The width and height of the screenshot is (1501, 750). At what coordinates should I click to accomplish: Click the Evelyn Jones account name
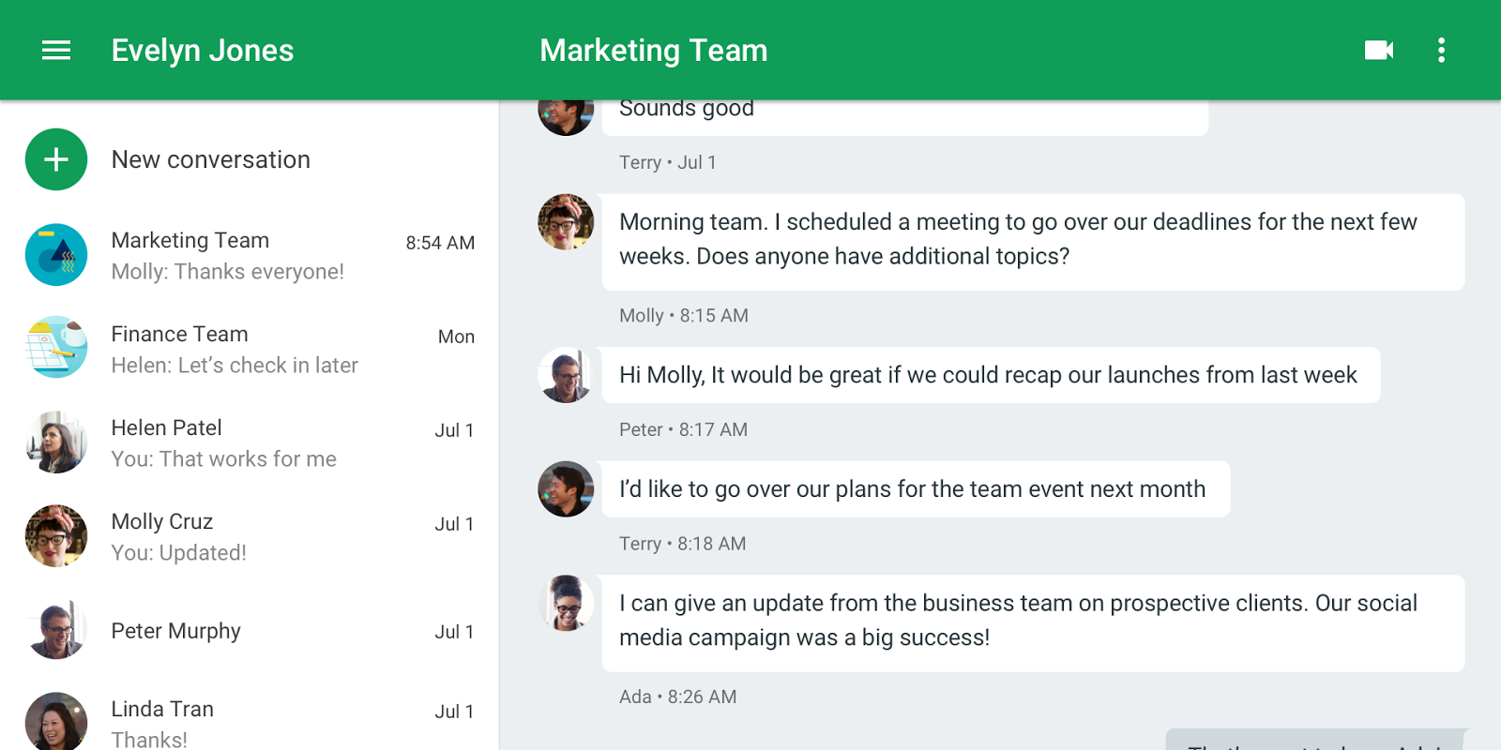coord(203,51)
